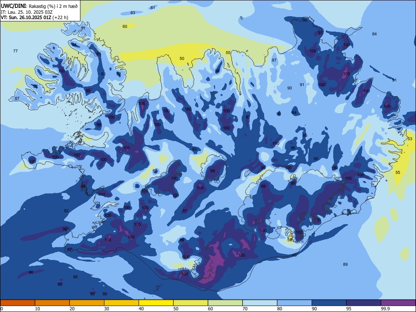This screenshot has height=312, width=416.
Task: Click the sky blue 80–90 legend swatch
Action: [295, 303]
